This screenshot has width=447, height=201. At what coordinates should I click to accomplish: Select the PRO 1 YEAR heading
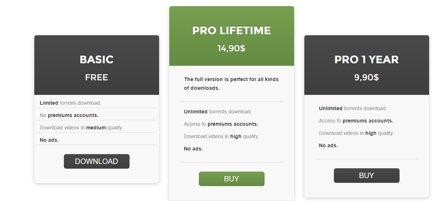pyautogui.click(x=367, y=60)
